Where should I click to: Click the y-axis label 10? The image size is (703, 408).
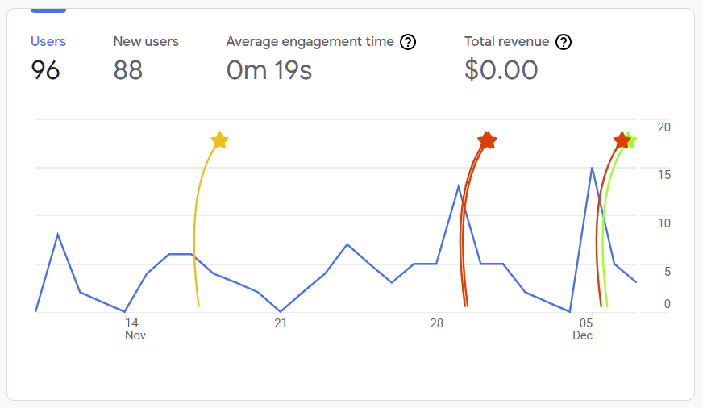pyautogui.click(x=664, y=223)
